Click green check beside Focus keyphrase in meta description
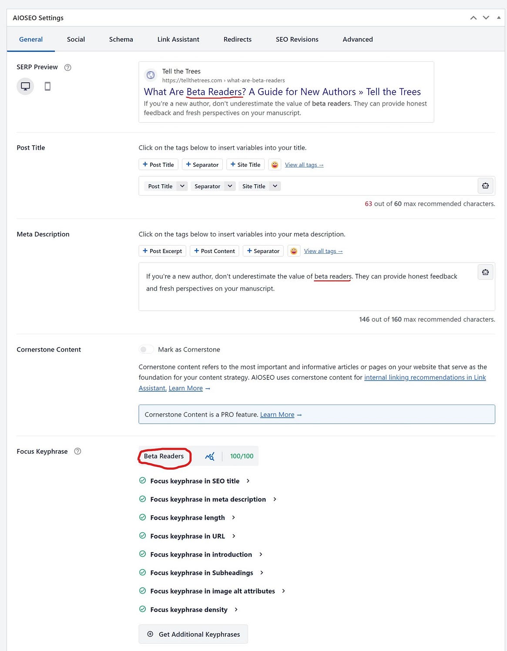Screen dimensions: 507x651 tap(142, 499)
